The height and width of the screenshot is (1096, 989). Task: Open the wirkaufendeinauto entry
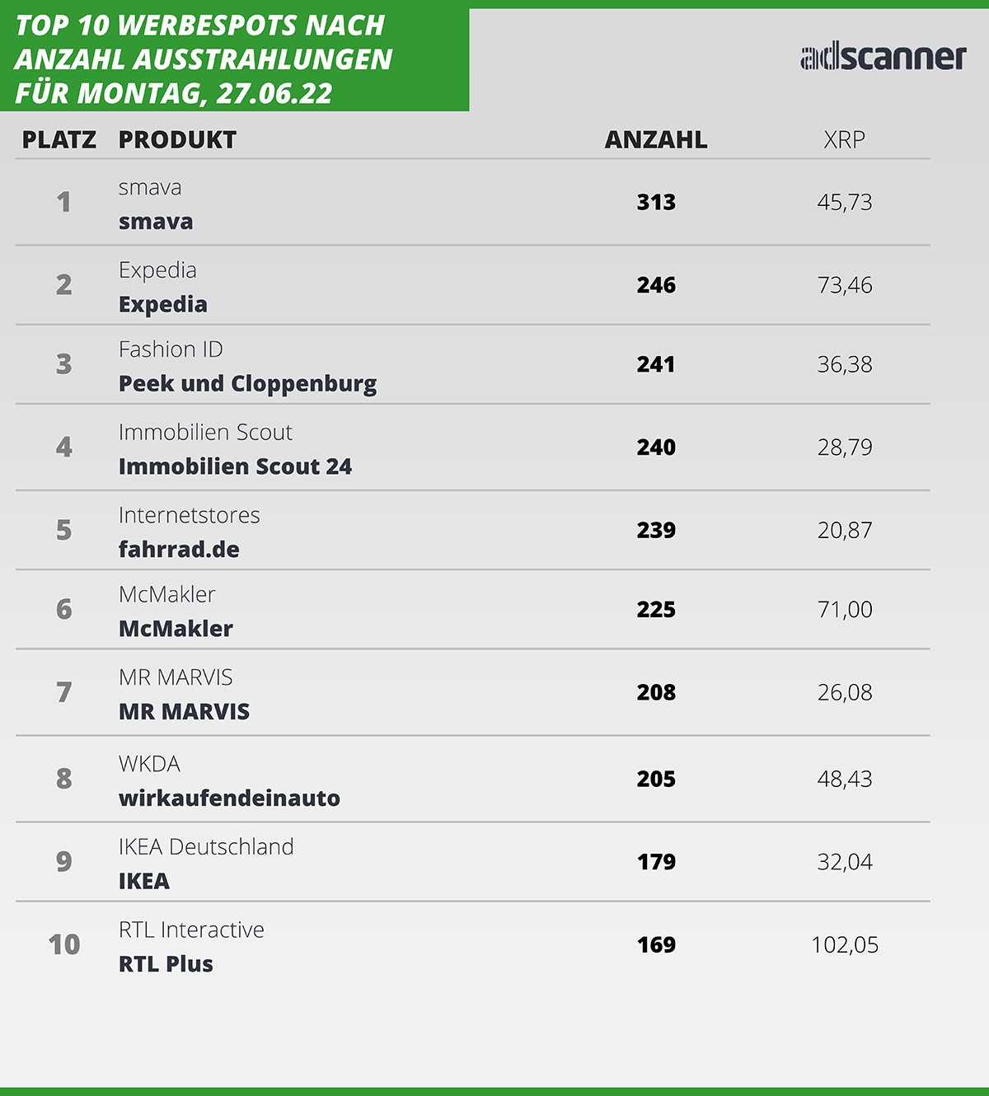point(229,799)
